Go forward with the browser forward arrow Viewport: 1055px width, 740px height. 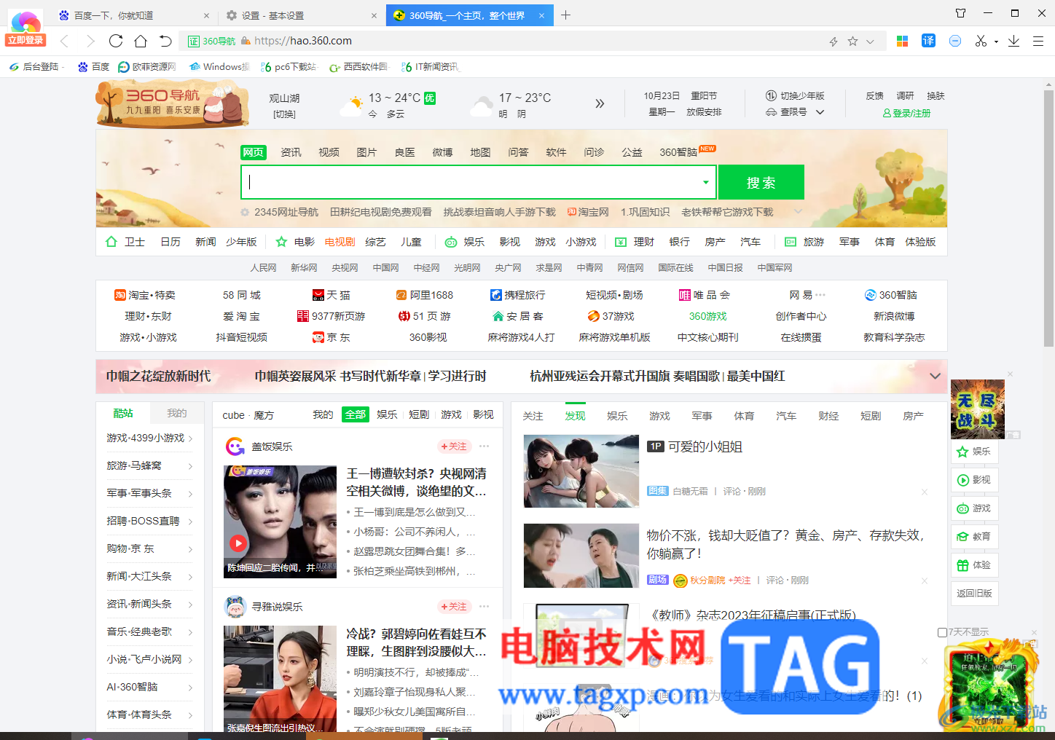click(x=90, y=41)
